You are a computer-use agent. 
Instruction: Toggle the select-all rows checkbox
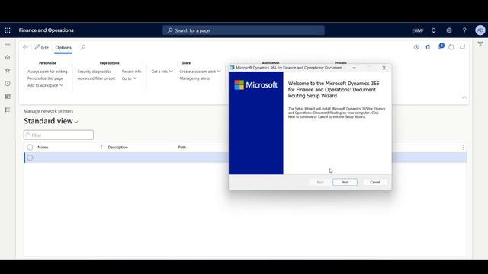(30, 148)
